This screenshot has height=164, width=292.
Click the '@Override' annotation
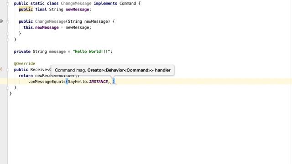pyautogui.click(x=25, y=63)
